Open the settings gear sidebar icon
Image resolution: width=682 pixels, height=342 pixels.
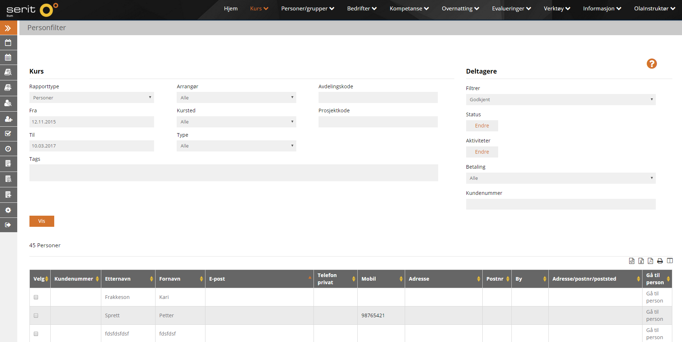tap(8, 210)
